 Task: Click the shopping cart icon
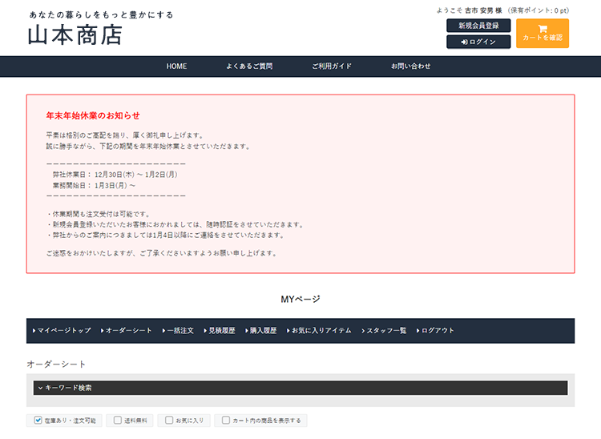(x=543, y=28)
